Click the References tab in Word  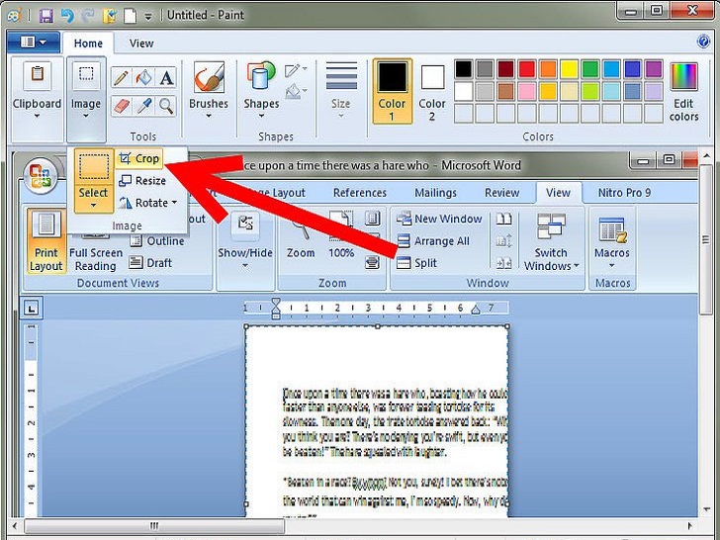coord(360,193)
